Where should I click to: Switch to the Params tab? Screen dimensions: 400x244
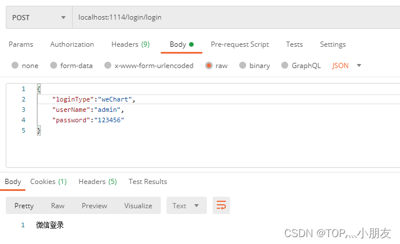(21, 44)
